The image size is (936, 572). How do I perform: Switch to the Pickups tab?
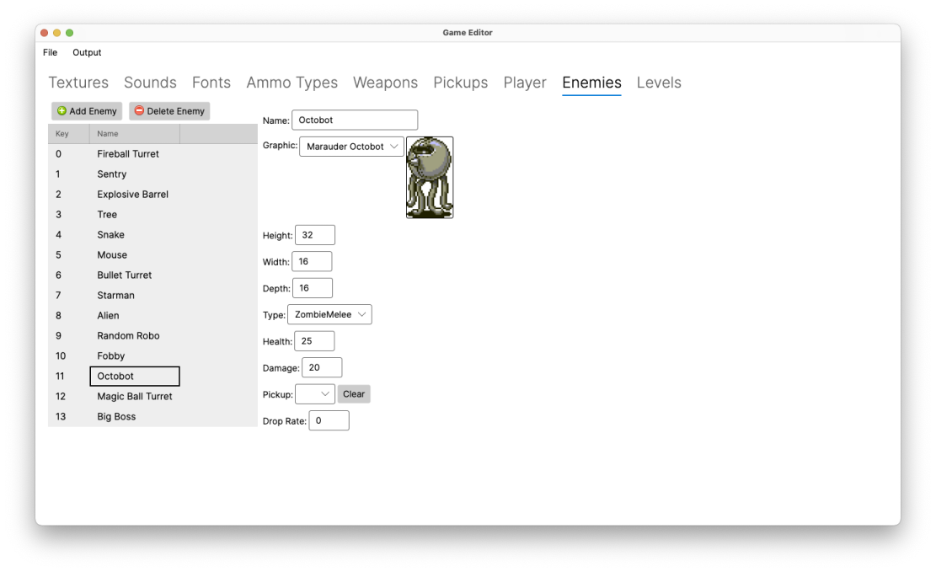tap(460, 83)
